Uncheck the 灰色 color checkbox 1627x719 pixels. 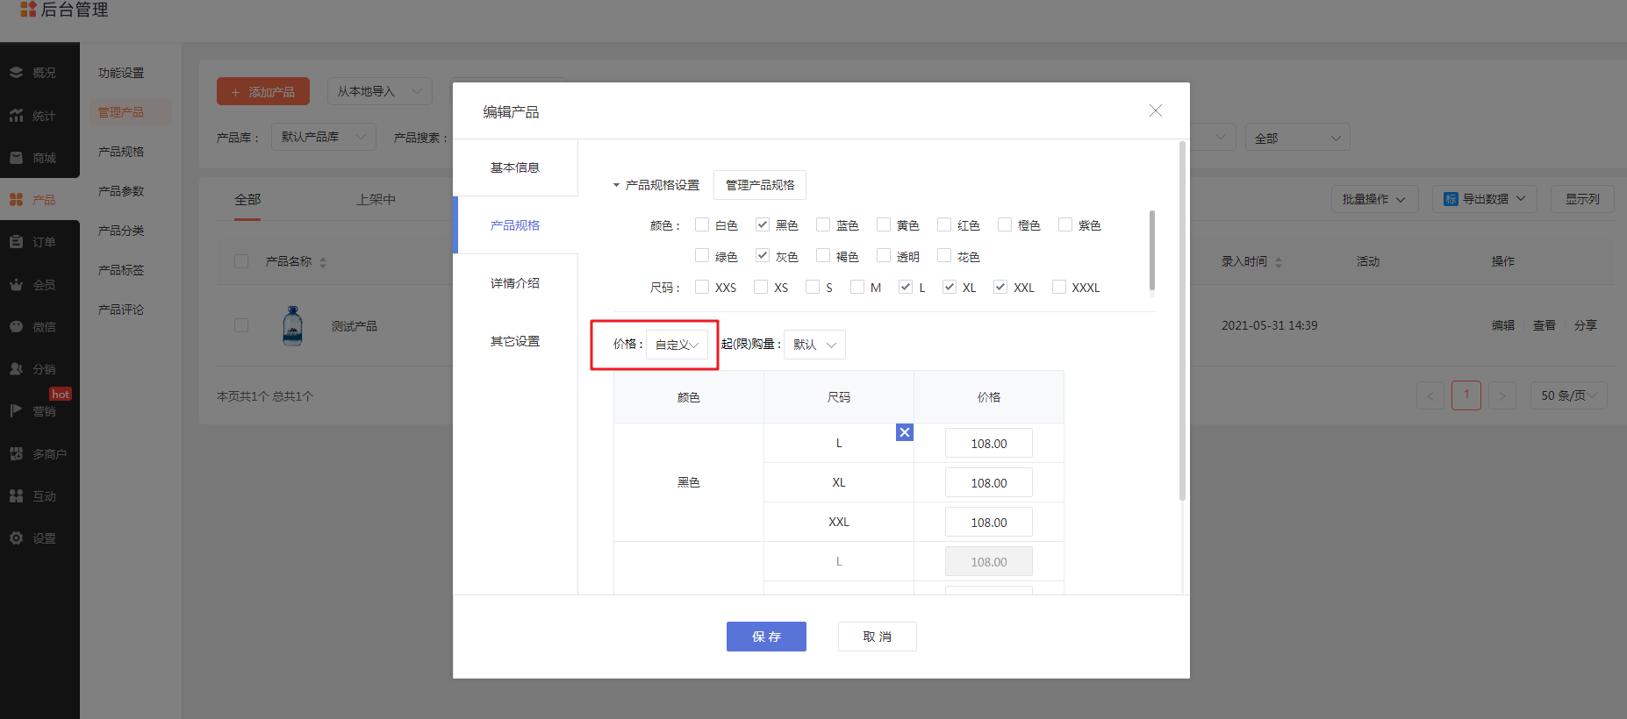tap(763, 255)
